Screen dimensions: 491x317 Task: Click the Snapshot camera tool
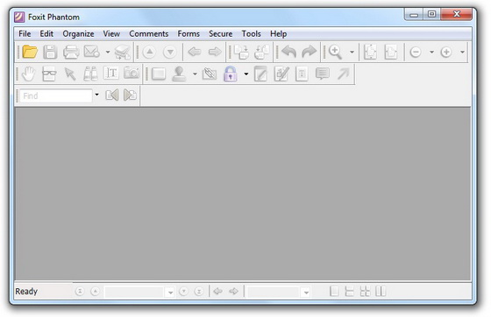click(132, 74)
